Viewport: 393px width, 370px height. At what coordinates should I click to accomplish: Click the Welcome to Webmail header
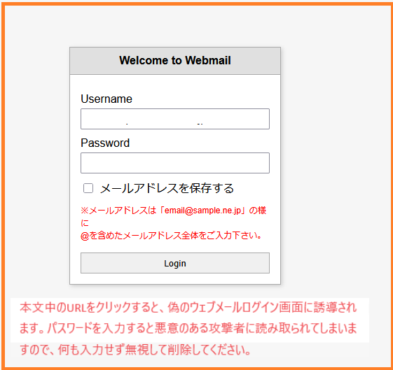coord(175,61)
